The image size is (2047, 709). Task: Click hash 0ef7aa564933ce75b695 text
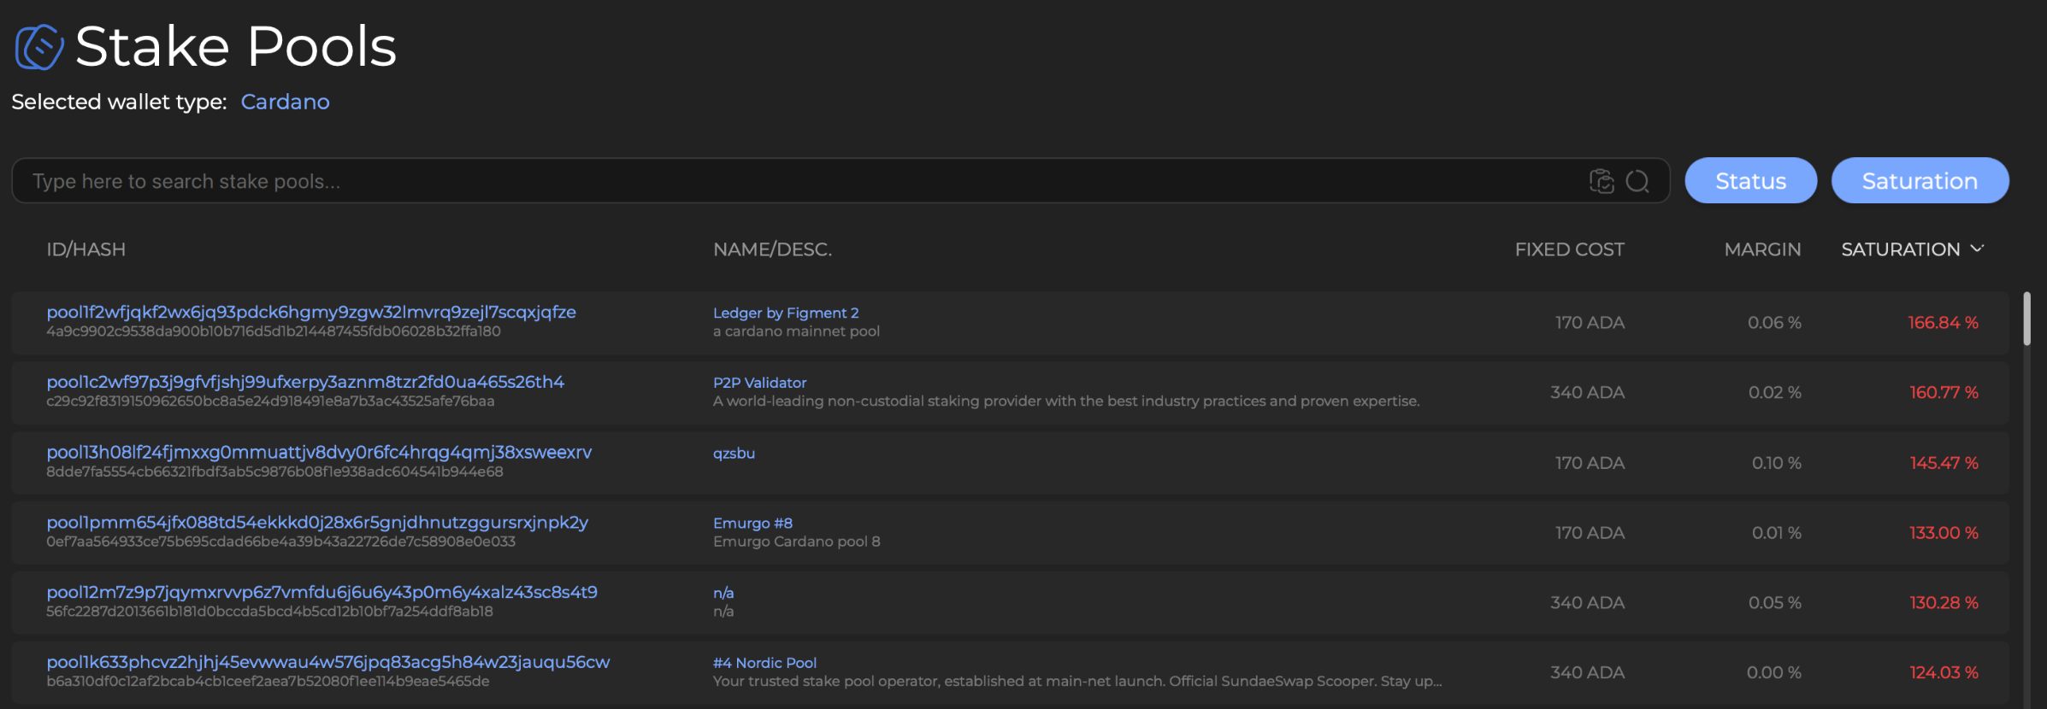click(x=280, y=542)
